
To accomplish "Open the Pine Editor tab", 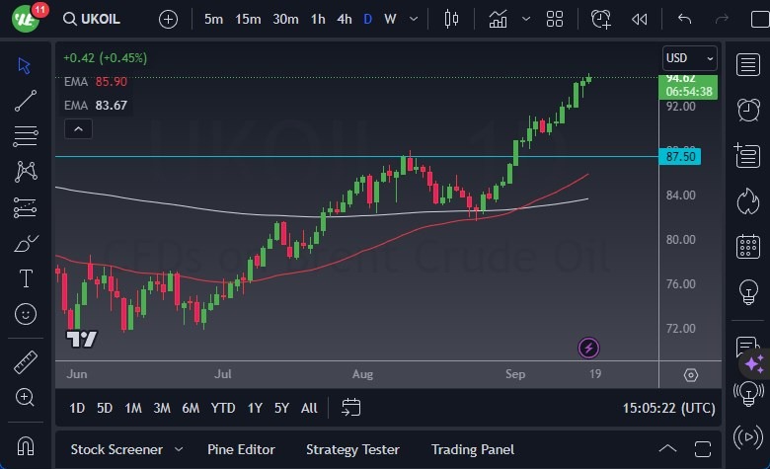I will (x=241, y=449).
